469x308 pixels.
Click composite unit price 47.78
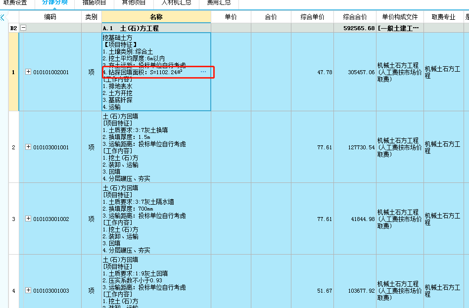click(x=325, y=72)
